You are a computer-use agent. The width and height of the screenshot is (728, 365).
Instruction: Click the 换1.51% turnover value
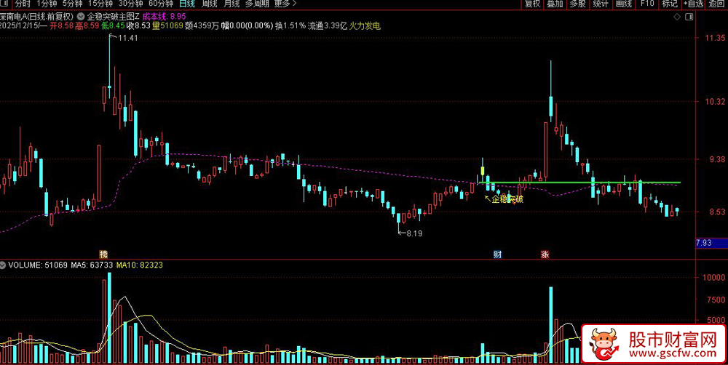[290, 26]
